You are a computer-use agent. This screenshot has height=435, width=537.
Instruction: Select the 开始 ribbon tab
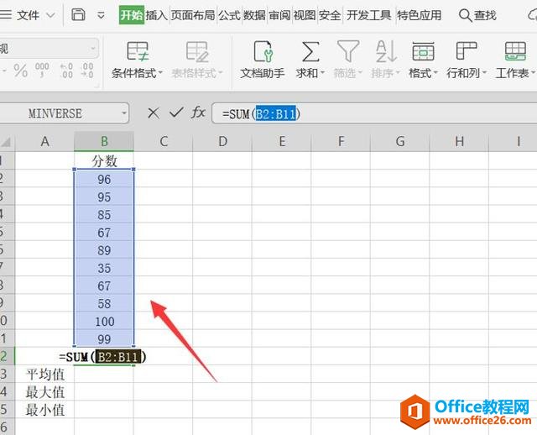click(132, 15)
